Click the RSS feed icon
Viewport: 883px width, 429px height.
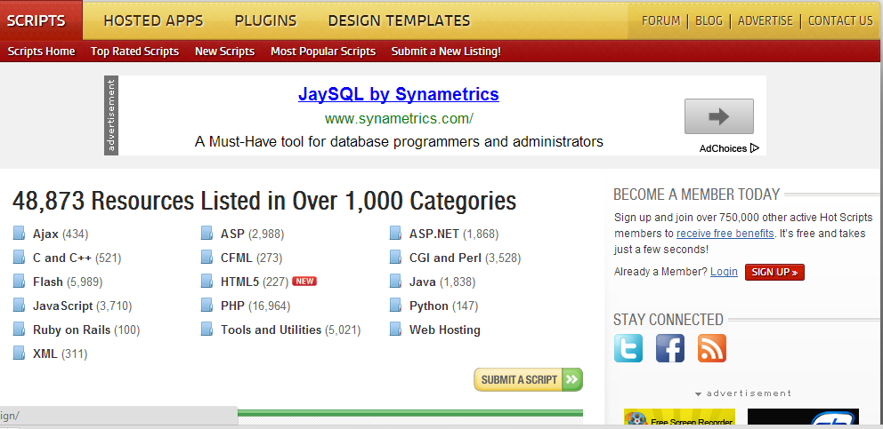point(712,348)
